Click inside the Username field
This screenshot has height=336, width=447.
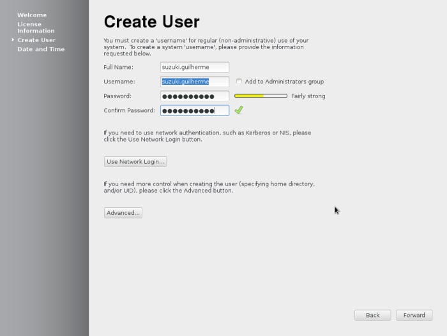(x=194, y=82)
